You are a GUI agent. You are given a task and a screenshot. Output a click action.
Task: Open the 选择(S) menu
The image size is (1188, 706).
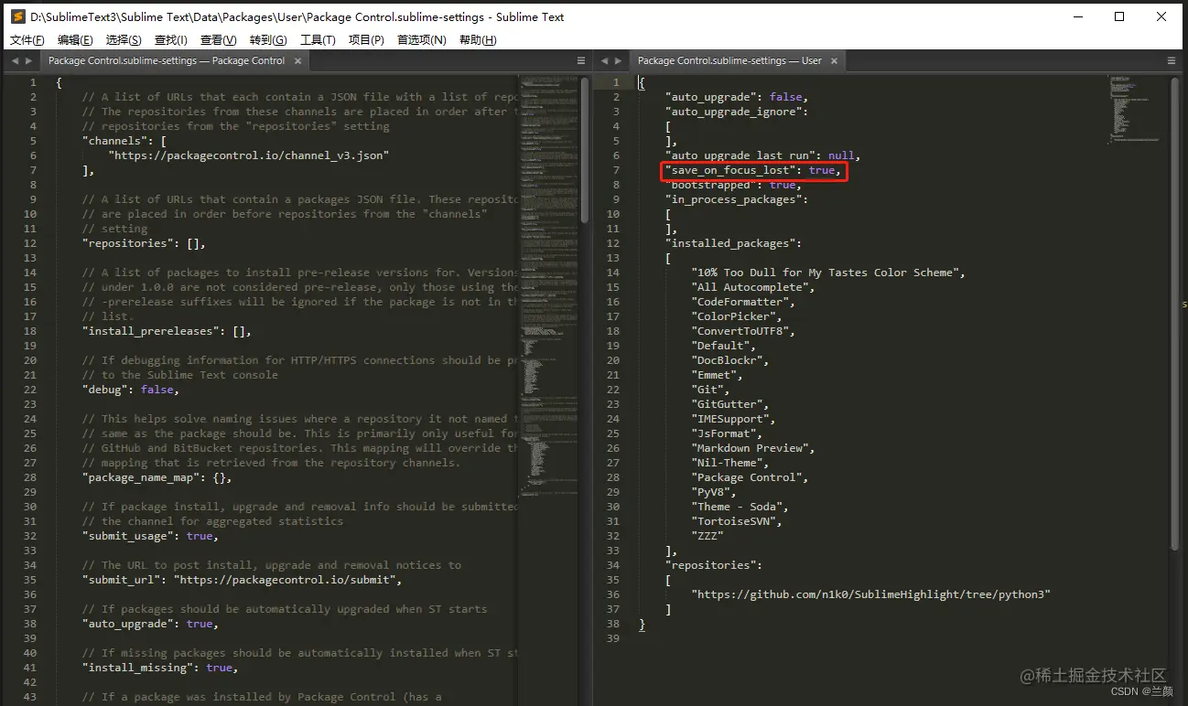pyautogui.click(x=124, y=40)
